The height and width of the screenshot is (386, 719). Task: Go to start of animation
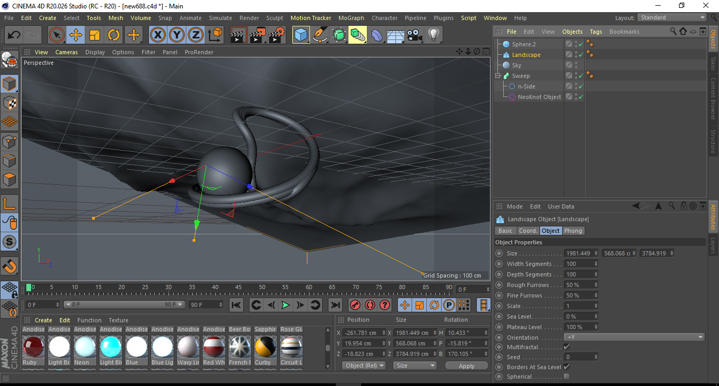click(x=236, y=305)
